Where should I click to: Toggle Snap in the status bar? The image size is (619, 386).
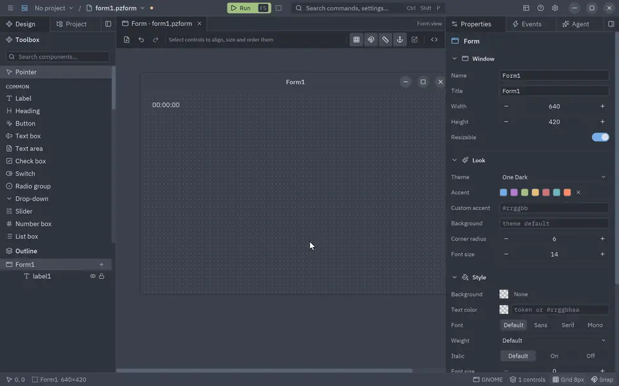(x=602, y=380)
